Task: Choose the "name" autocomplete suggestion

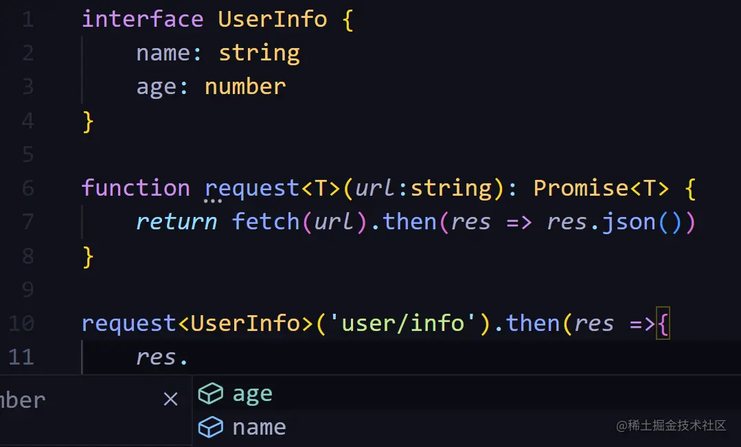Action: (259, 428)
